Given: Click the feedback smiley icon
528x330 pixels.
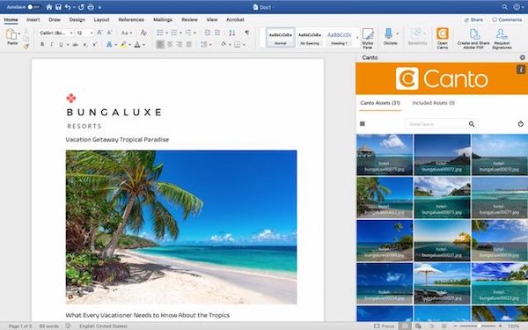Looking at the screenshot, I should 517,7.
